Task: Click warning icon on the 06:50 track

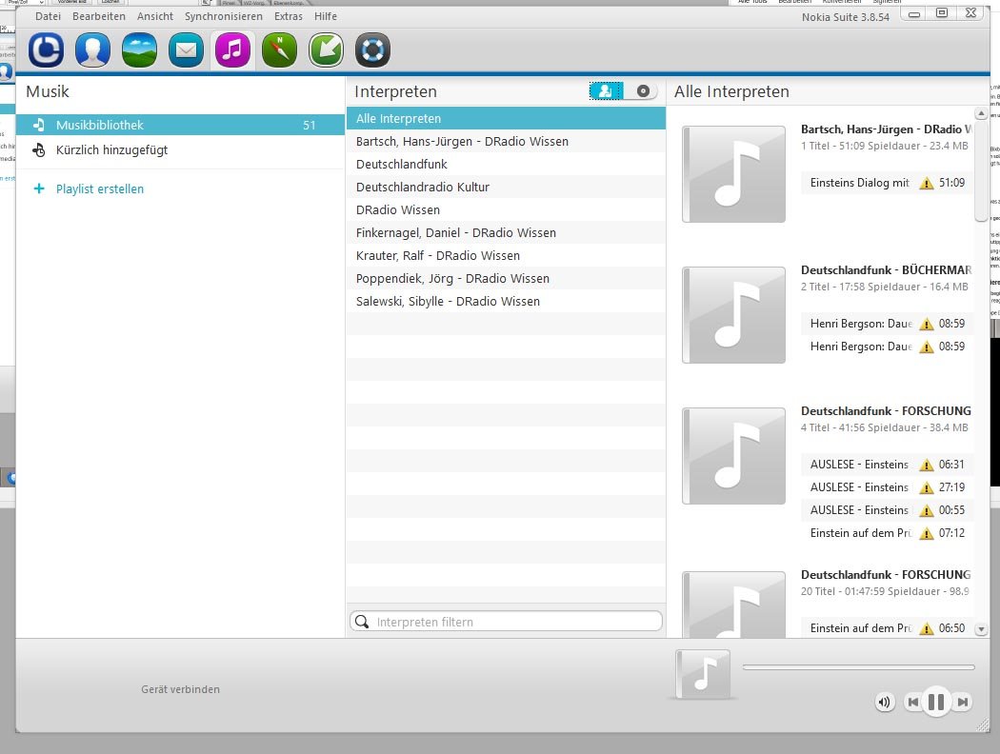Action: coord(926,629)
